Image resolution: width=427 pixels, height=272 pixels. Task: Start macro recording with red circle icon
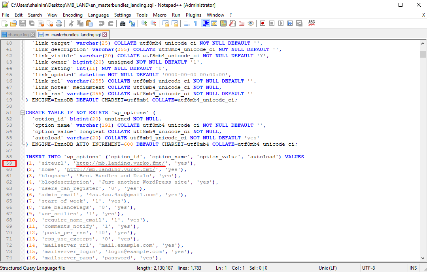pyautogui.click(x=263, y=24)
